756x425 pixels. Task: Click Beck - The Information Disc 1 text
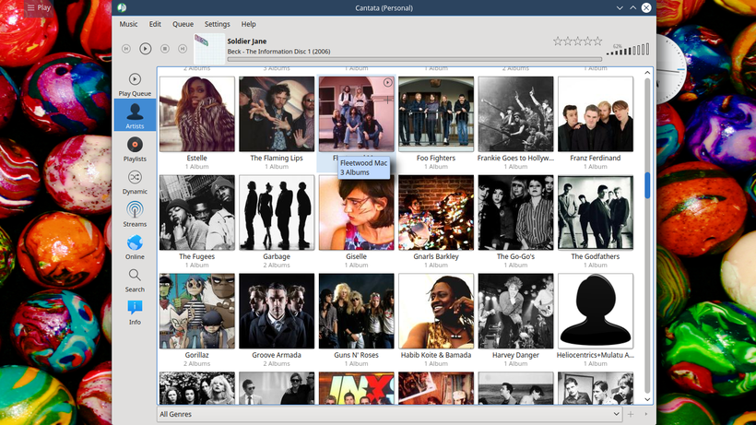278,52
